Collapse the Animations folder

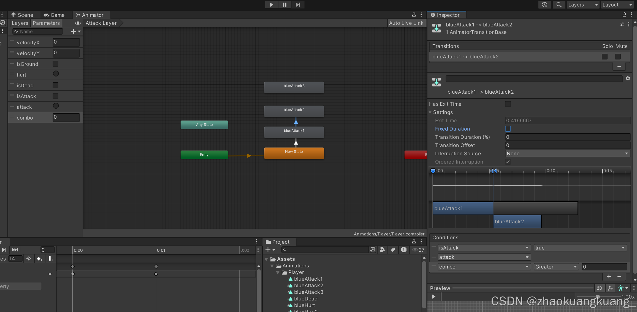click(272, 266)
